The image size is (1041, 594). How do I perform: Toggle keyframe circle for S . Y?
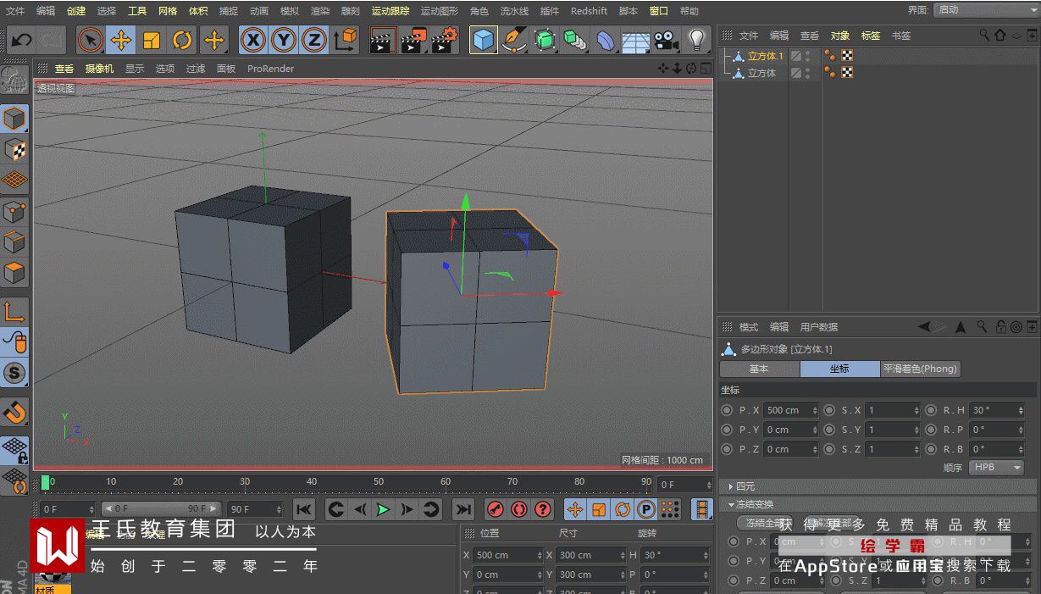(x=829, y=430)
